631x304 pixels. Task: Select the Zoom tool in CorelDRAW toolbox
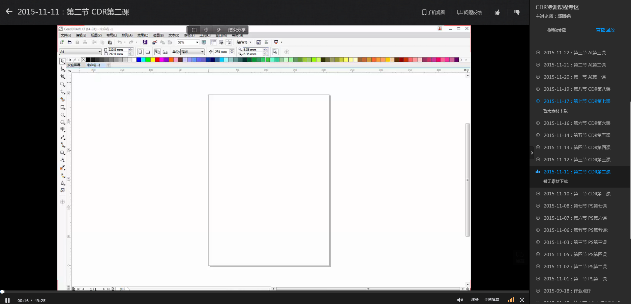(x=63, y=84)
